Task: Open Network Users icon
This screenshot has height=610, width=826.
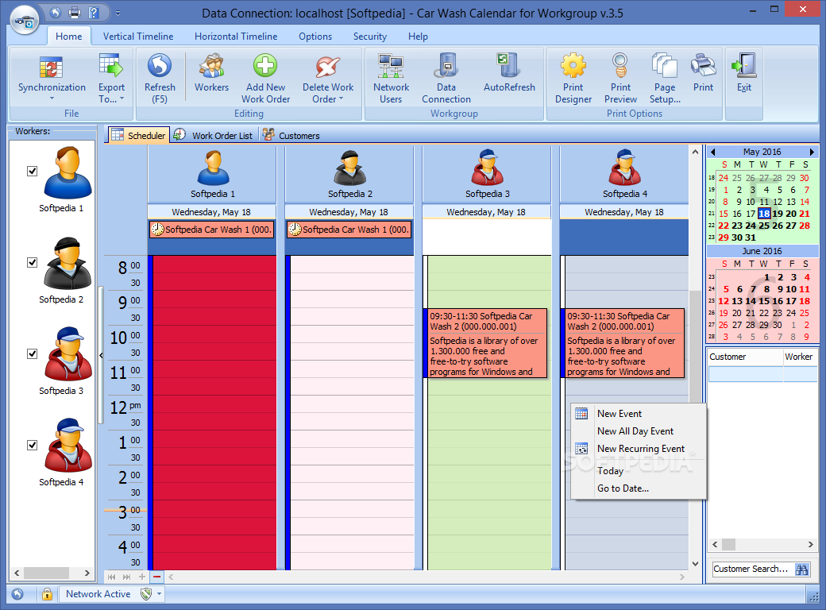Action: point(391,66)
